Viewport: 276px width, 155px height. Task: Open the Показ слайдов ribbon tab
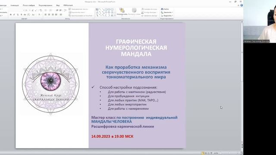tap(29, 6)
